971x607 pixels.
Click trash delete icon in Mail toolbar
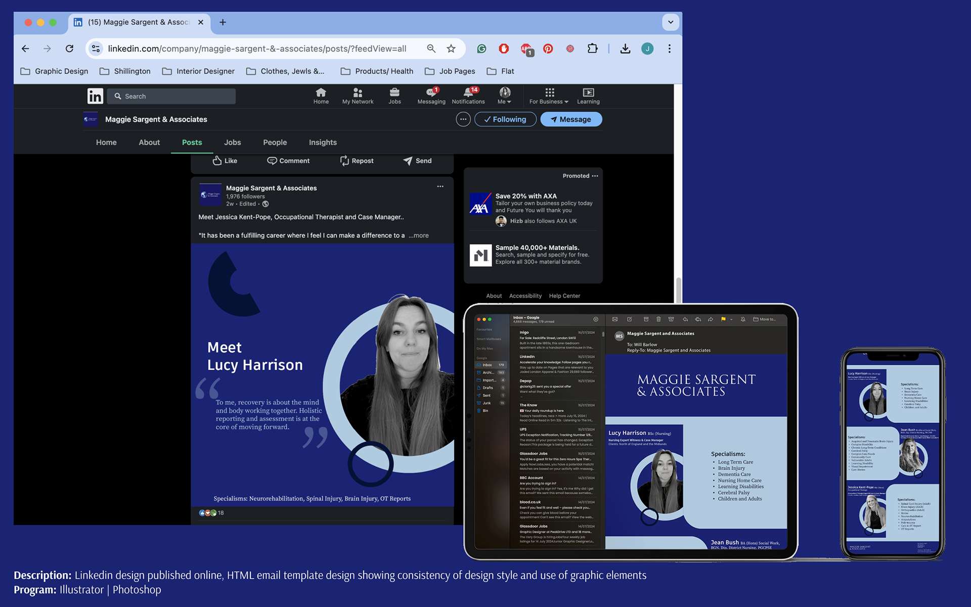tap(658, 319)
